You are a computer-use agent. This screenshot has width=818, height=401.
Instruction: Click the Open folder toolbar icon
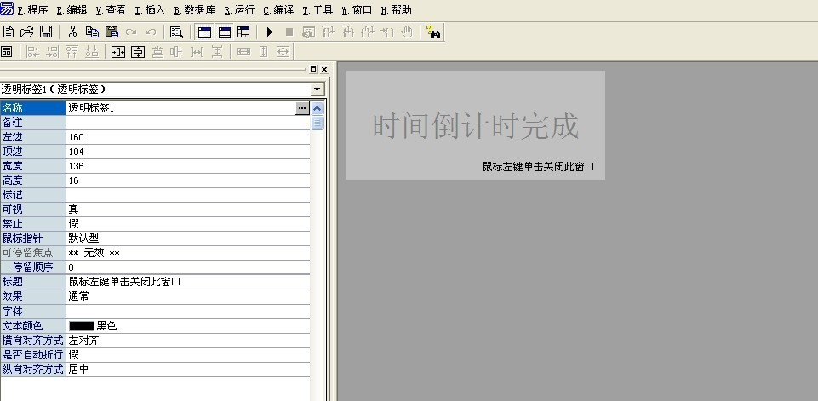click(x=27, y=32)
